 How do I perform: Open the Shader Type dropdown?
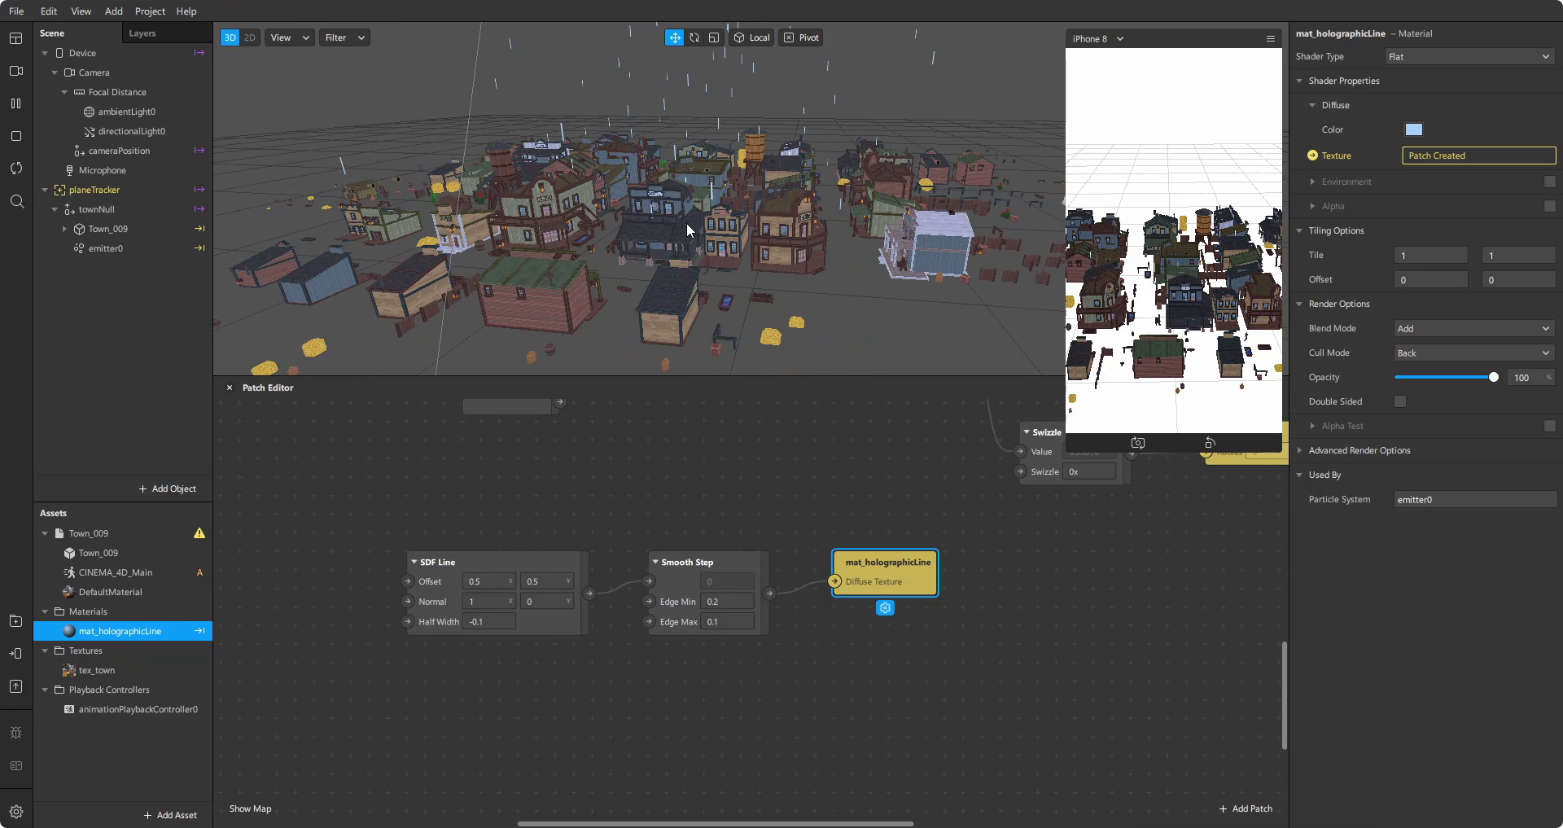(x=1470, y=56)
